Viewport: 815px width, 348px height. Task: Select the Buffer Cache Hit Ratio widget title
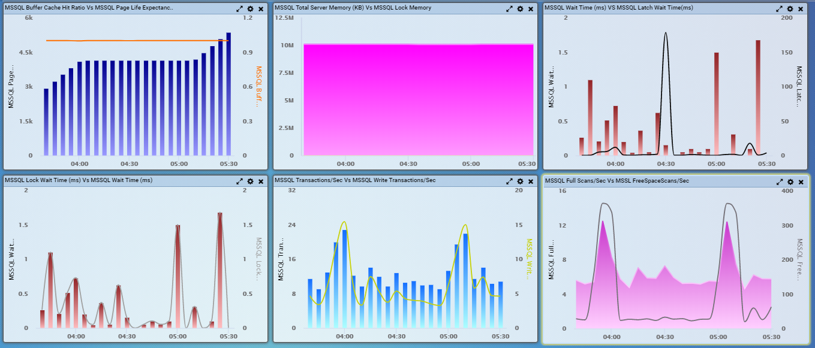point(89,8)
